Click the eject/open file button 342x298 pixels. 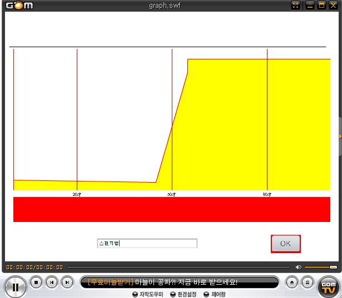(293, 282)
